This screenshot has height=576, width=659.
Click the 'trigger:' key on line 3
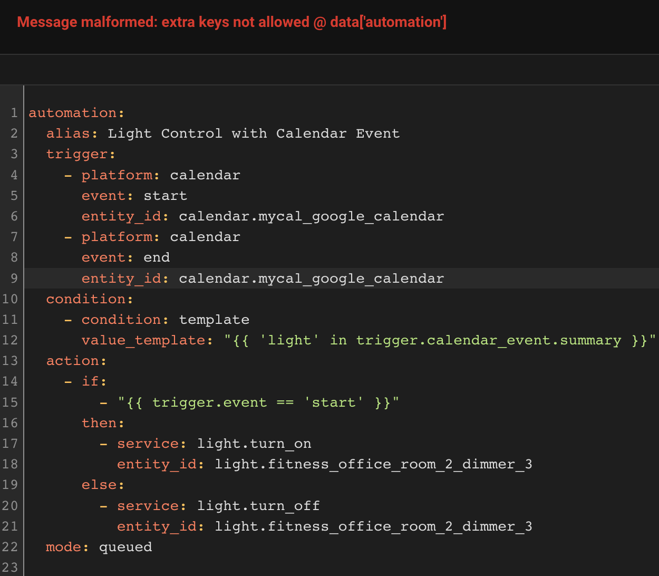click(x=80, y=154)
